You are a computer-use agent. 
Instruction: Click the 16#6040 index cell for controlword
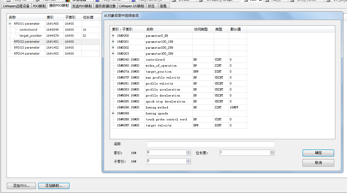tap(54, 30)
